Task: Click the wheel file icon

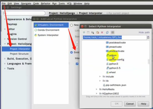Action: point(107,72)
